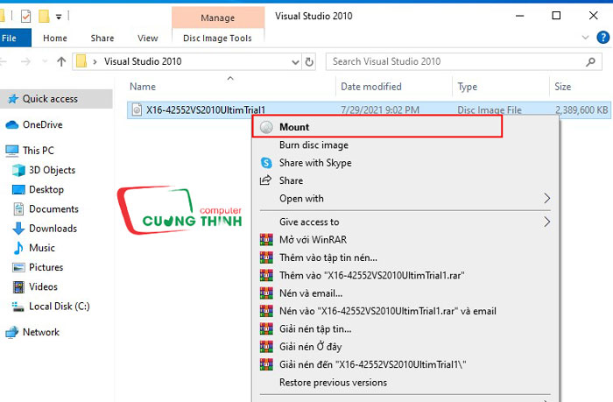The width and height of the screenshot is (613, 402).
Task: Click the Skype icon in context menu
Action: pos(266,163)
